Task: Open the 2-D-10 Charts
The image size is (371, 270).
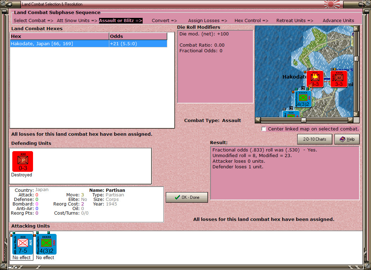Action: (x=314, y=139)
